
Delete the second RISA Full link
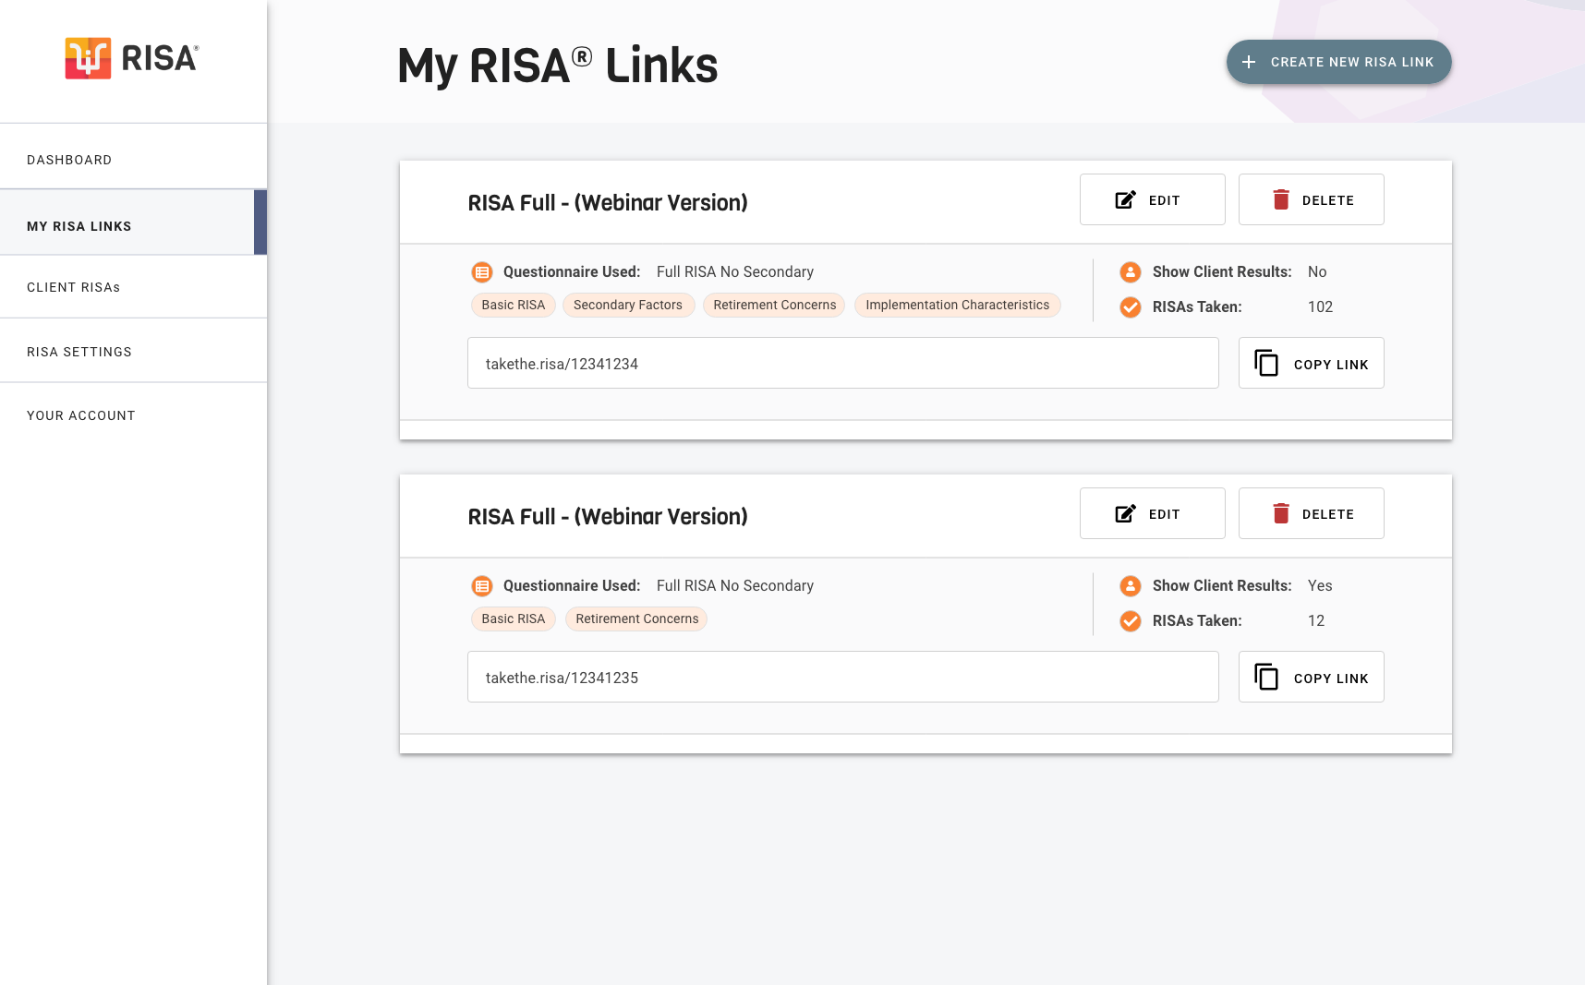click(x=1311, y=513)
